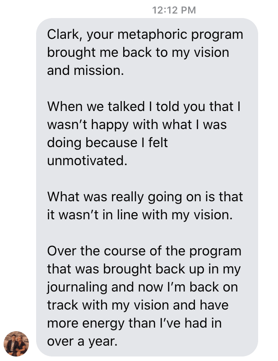Click the 12:12 PM timestamp
Viewport: 278px width, 361px height.
click(174, 10)
